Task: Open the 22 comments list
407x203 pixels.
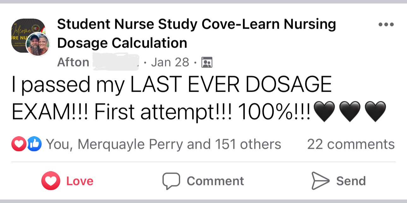Action: coord(351,144)
